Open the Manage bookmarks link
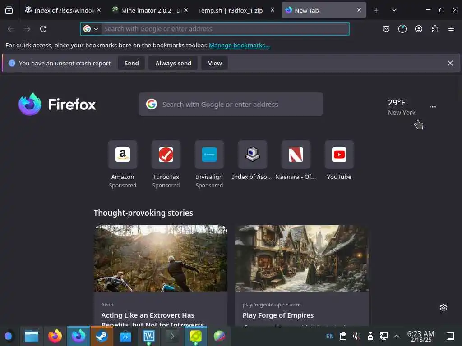The image size is (462, 346). tap(239, 45)
